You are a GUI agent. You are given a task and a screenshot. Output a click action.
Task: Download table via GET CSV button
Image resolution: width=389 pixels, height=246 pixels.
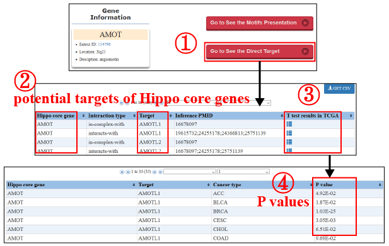[x=339, y=88]
